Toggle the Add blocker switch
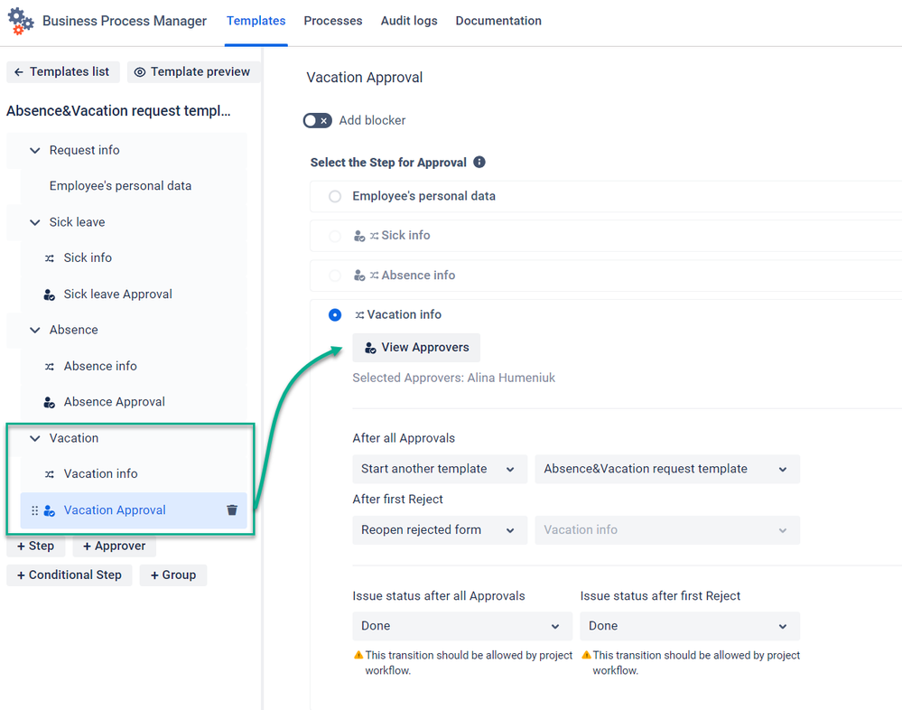Image resolution: width=902 pixels, height=710 pixels. [318, 120]
